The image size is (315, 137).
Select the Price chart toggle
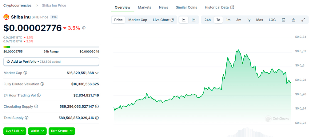point(118,20)
